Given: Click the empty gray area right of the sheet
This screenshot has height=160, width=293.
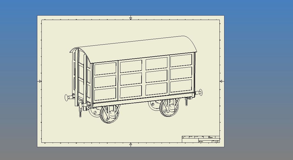Looking at the screenshot, I should [258, 82].
